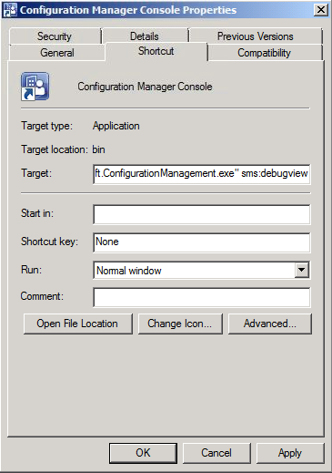Select the General tab
The width and height of the screenshot is (332, 473).
[57, 53]
